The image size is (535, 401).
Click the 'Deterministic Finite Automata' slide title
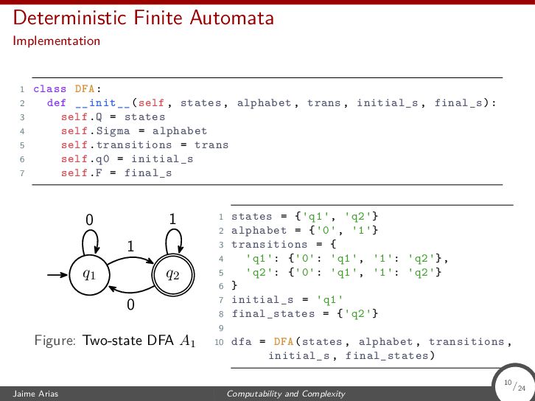[143, 18]
